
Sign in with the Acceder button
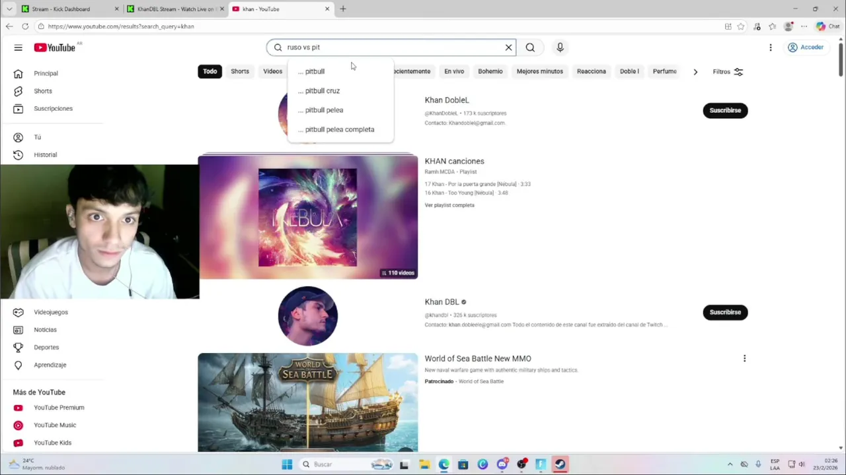click(806, 47)
